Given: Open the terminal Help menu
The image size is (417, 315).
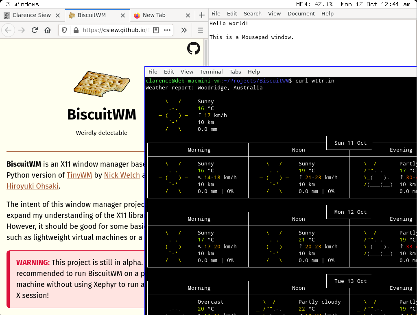Looking at the screenshot, I should tap(254, 72).
